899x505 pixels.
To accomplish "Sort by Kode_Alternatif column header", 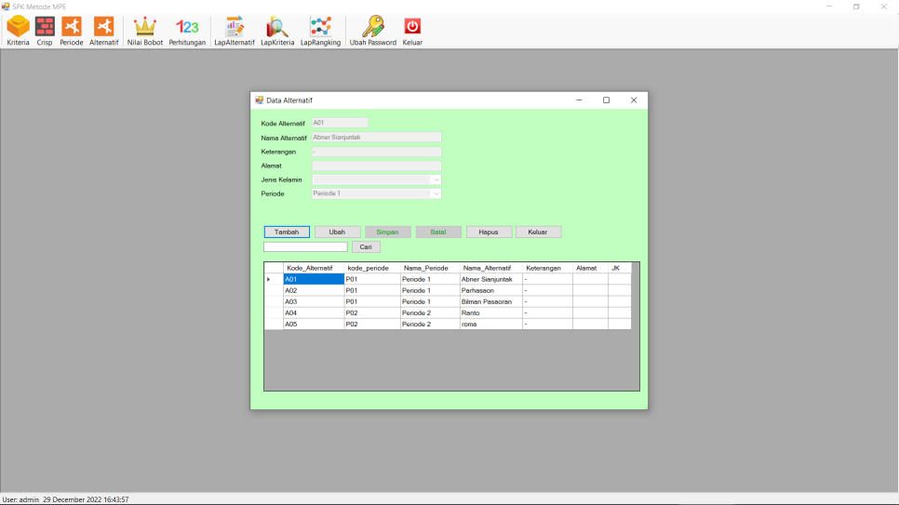I will [x=314, y=268].
